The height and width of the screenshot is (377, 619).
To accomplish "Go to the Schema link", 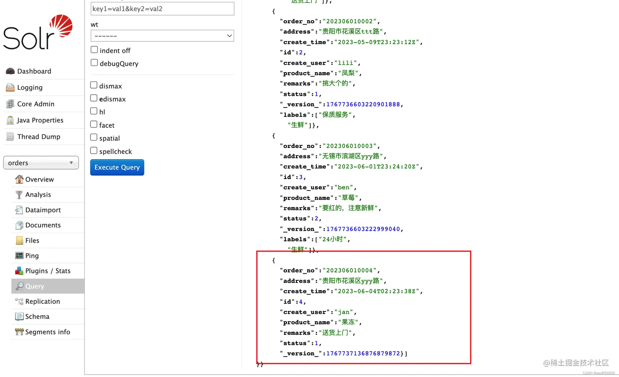I will click(x=37, y=316).
